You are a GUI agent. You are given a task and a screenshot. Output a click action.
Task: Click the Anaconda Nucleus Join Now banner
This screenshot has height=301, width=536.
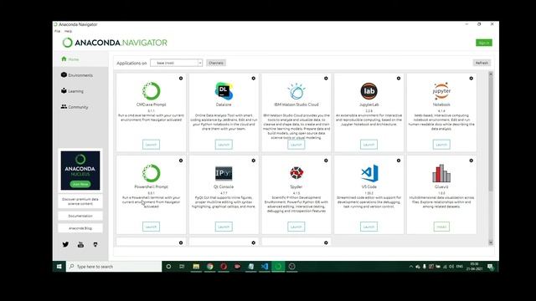(80, 171)
